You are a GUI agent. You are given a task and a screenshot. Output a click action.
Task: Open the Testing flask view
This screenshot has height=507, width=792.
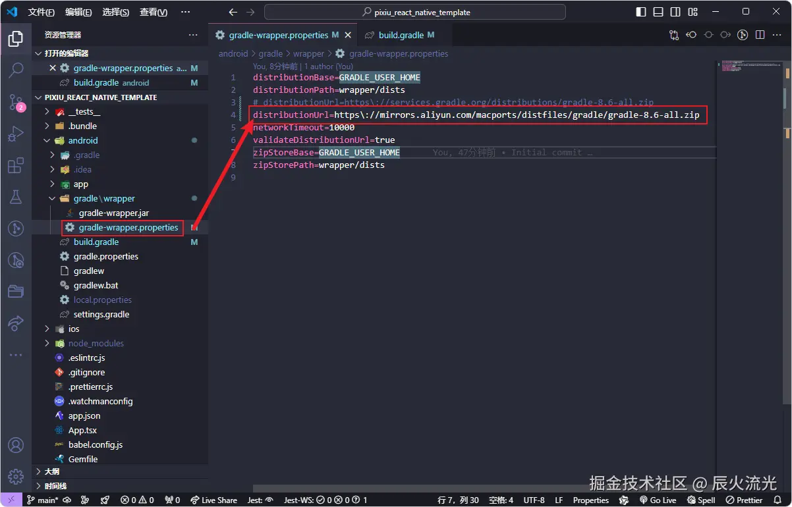pos(16,197)
